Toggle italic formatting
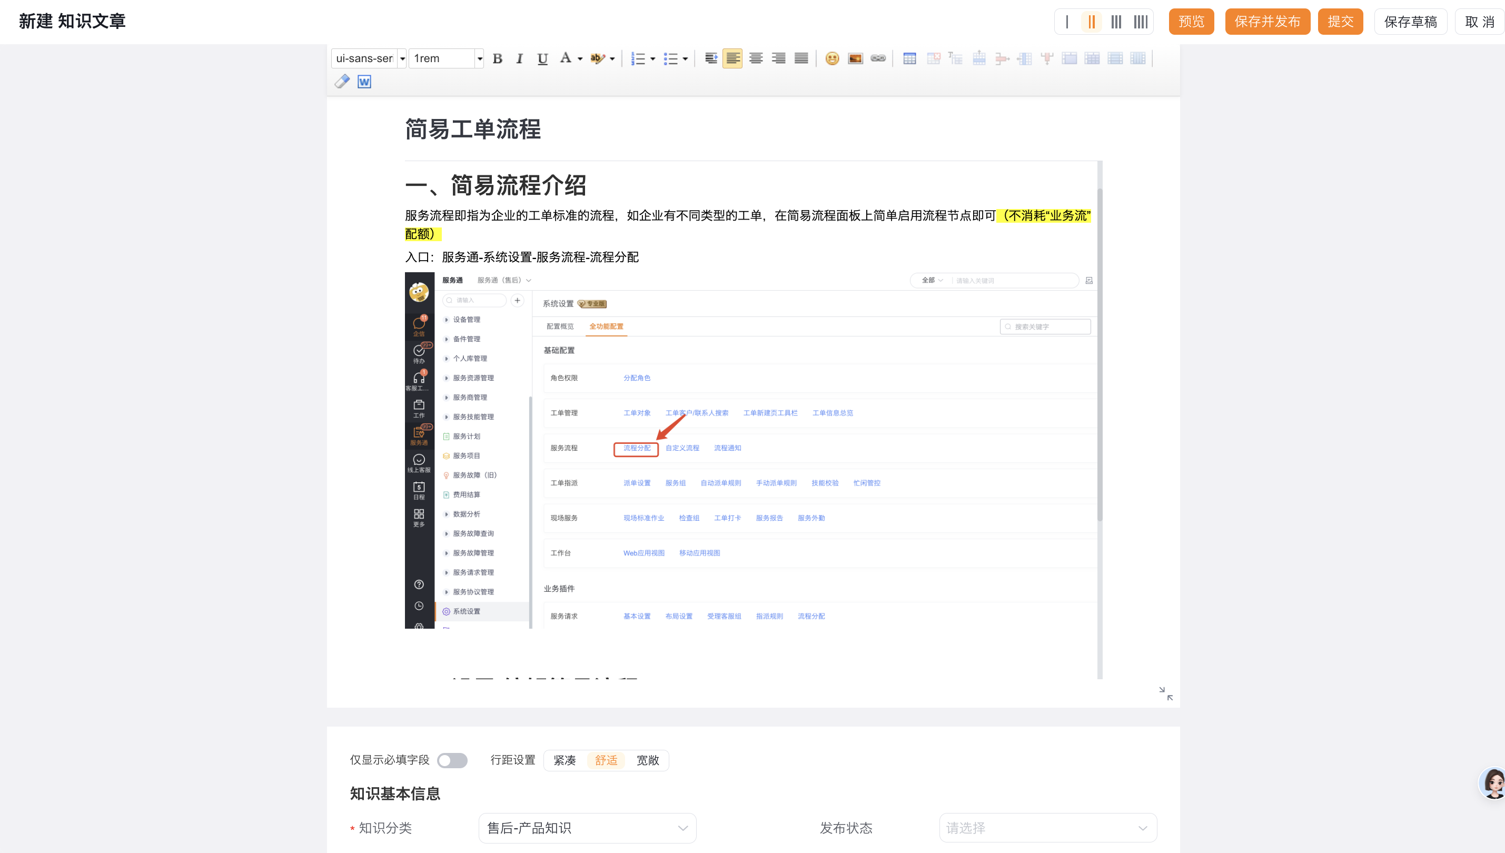This screenshot has width=1505, height=853. (x=519, y=58)
